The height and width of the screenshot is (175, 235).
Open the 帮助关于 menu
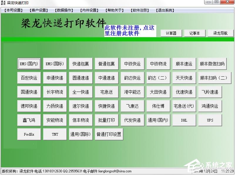115,10
